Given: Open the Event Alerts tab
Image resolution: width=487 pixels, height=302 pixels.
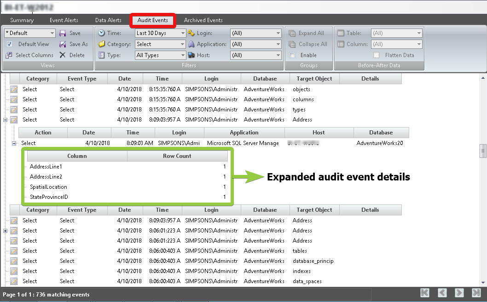Looking at the screenshot, I should click(64, 20).
